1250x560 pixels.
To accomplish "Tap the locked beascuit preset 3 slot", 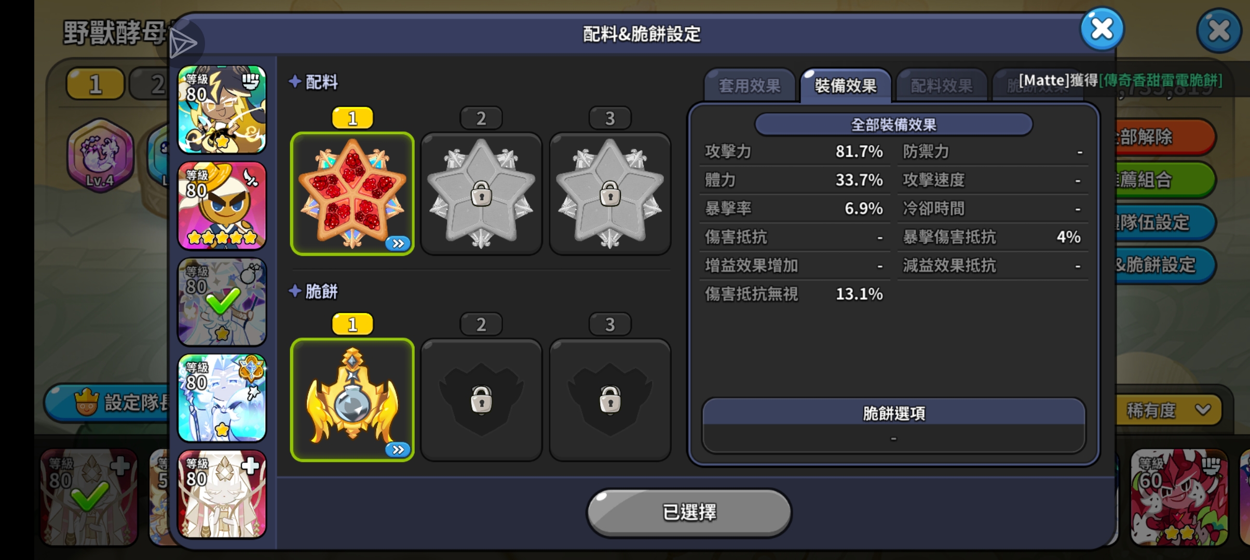I will click(610, 399).
